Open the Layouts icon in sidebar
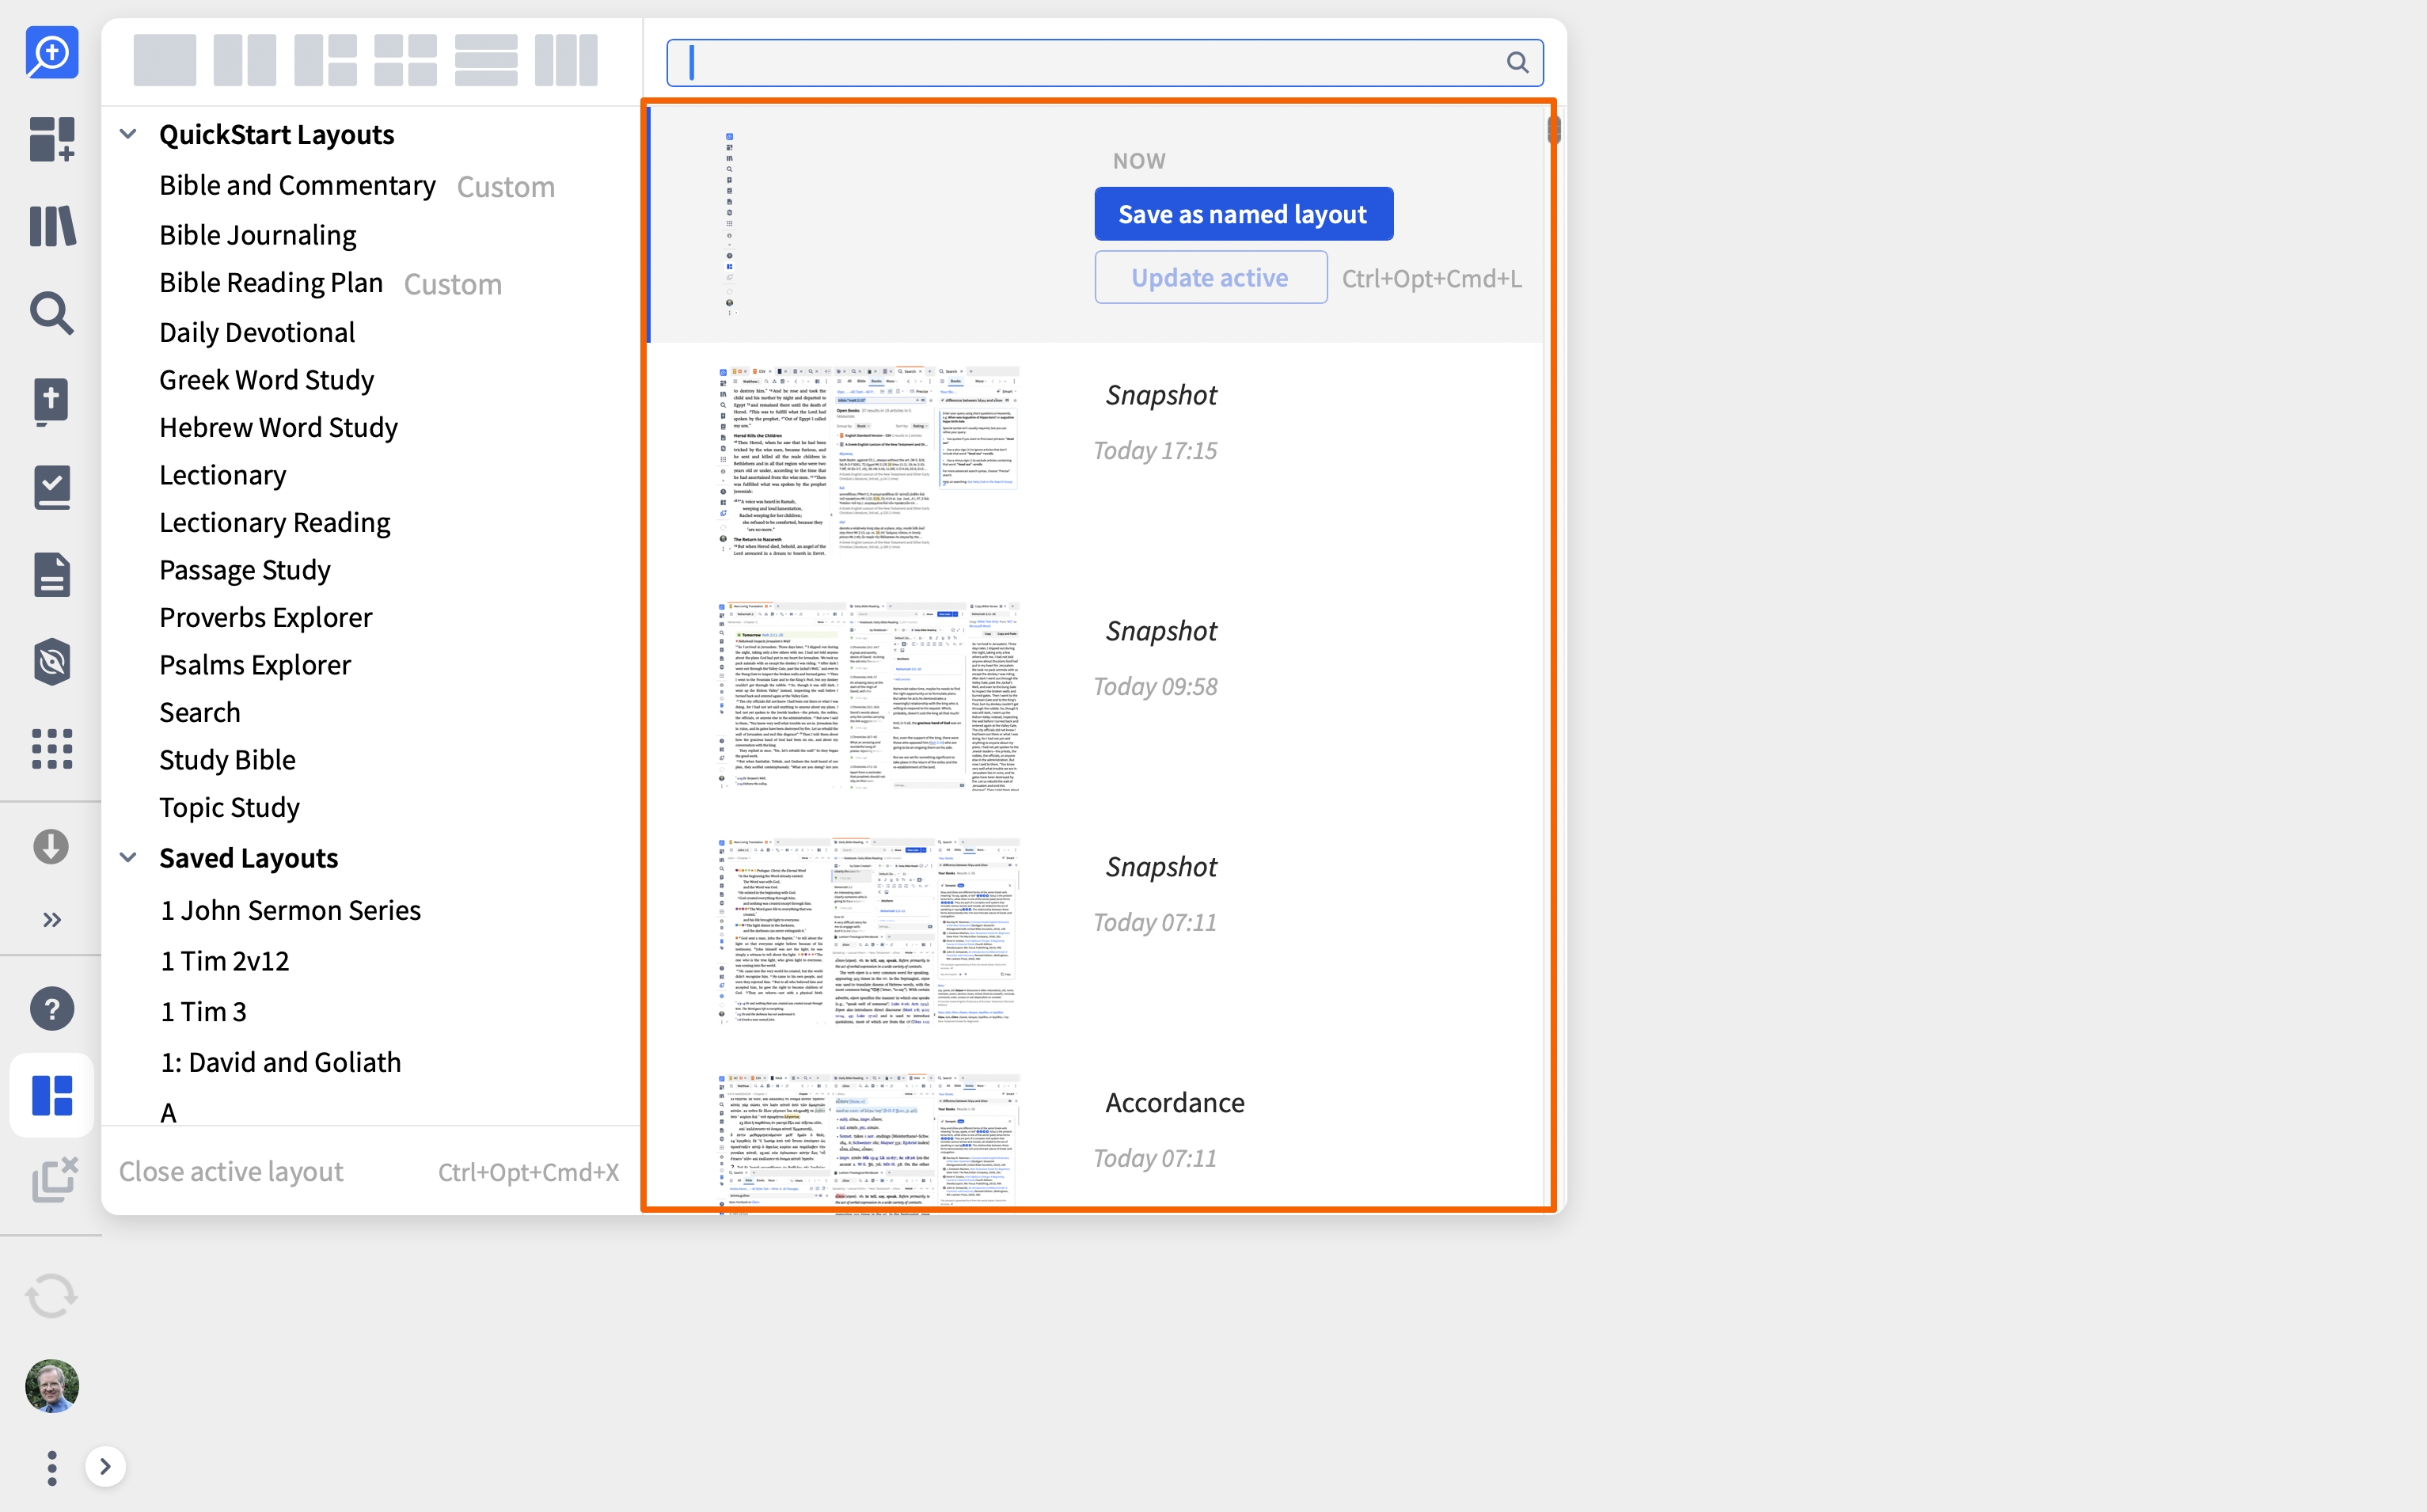The height and width of the screenshot is (1512, 2427). point(52,1095)
